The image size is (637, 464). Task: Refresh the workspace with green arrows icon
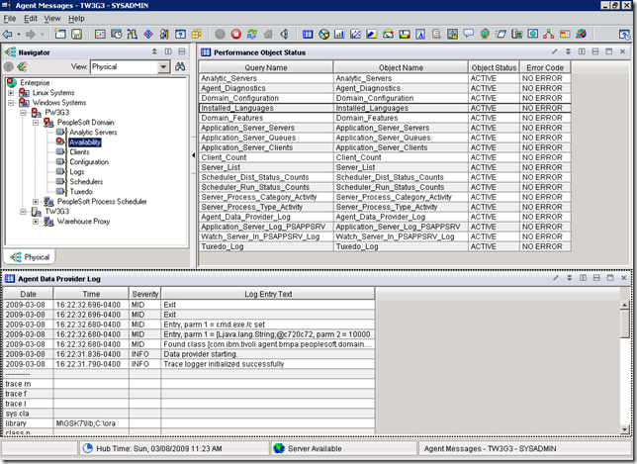(252, 34)
